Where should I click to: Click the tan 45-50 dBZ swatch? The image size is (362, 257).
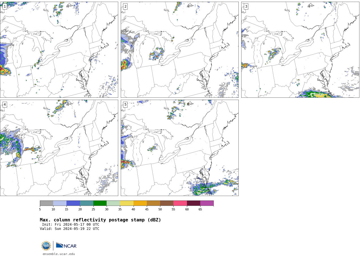pyautogui.click(x=153, y=203)
